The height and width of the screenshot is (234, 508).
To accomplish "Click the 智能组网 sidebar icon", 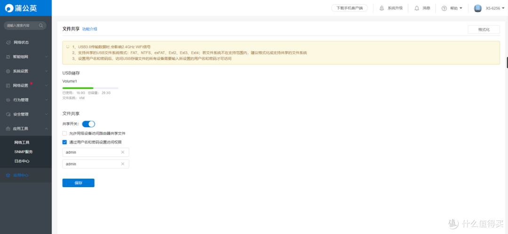I will (8, 57).
